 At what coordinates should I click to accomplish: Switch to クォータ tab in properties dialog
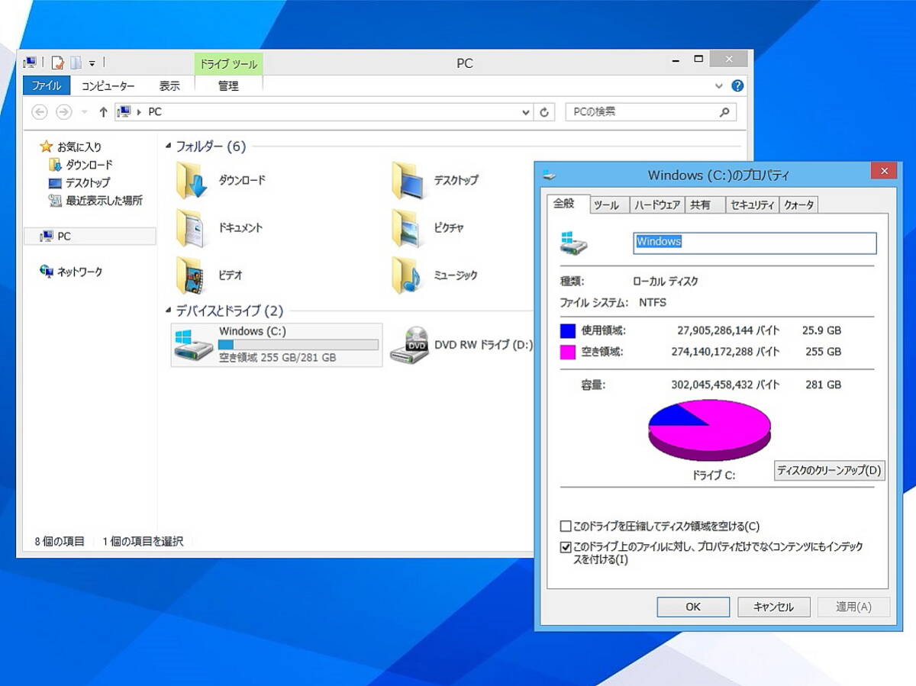[799, 205]
